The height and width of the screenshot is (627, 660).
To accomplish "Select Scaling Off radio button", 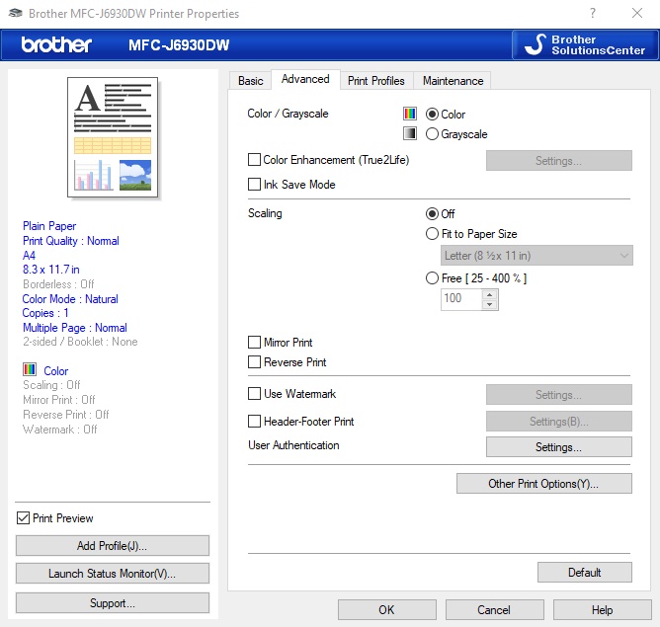I will point(432,213).
